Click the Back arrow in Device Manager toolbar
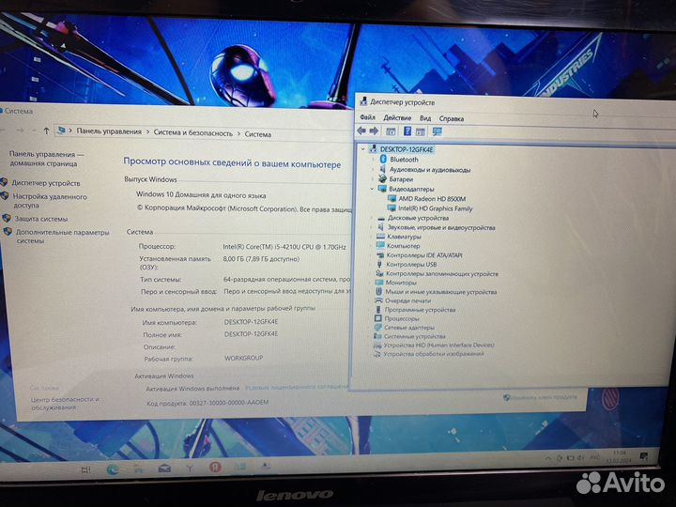This screenshot has height=507, width=676. point(361,131)
